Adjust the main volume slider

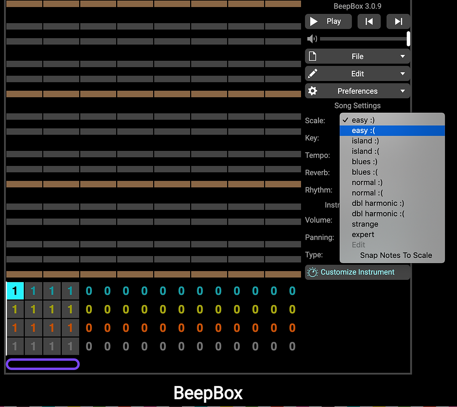pyautogui.click(x=364, y=39)
